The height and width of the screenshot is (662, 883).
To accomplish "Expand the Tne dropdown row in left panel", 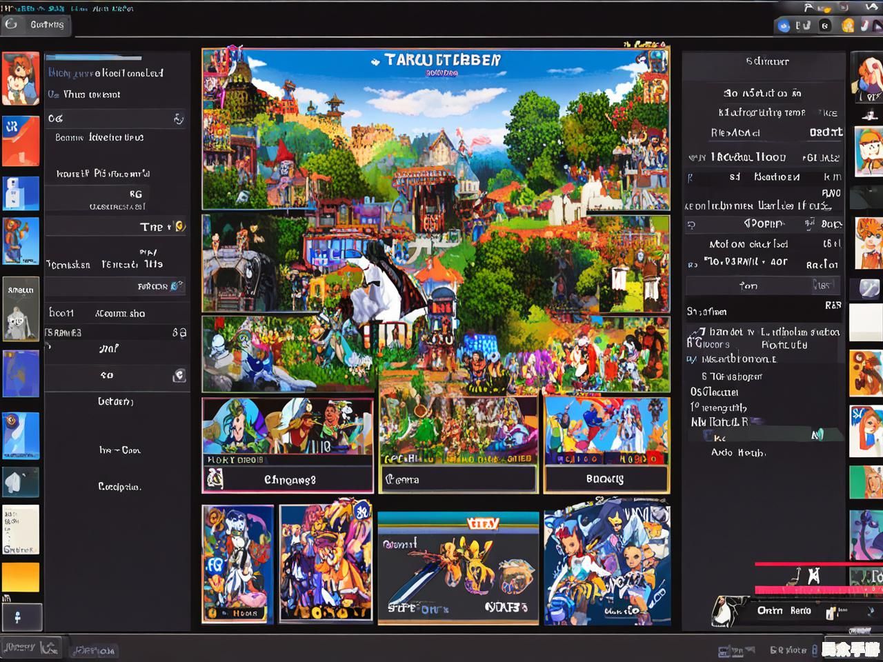I will [x=116, y=226].
